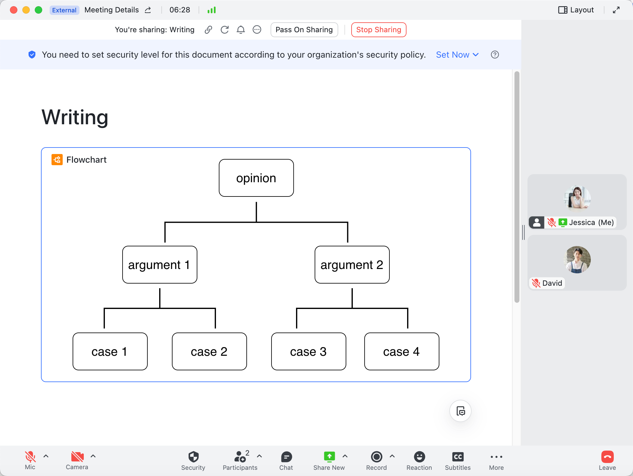Check the network signal strength icon

[x=212, y=10]
